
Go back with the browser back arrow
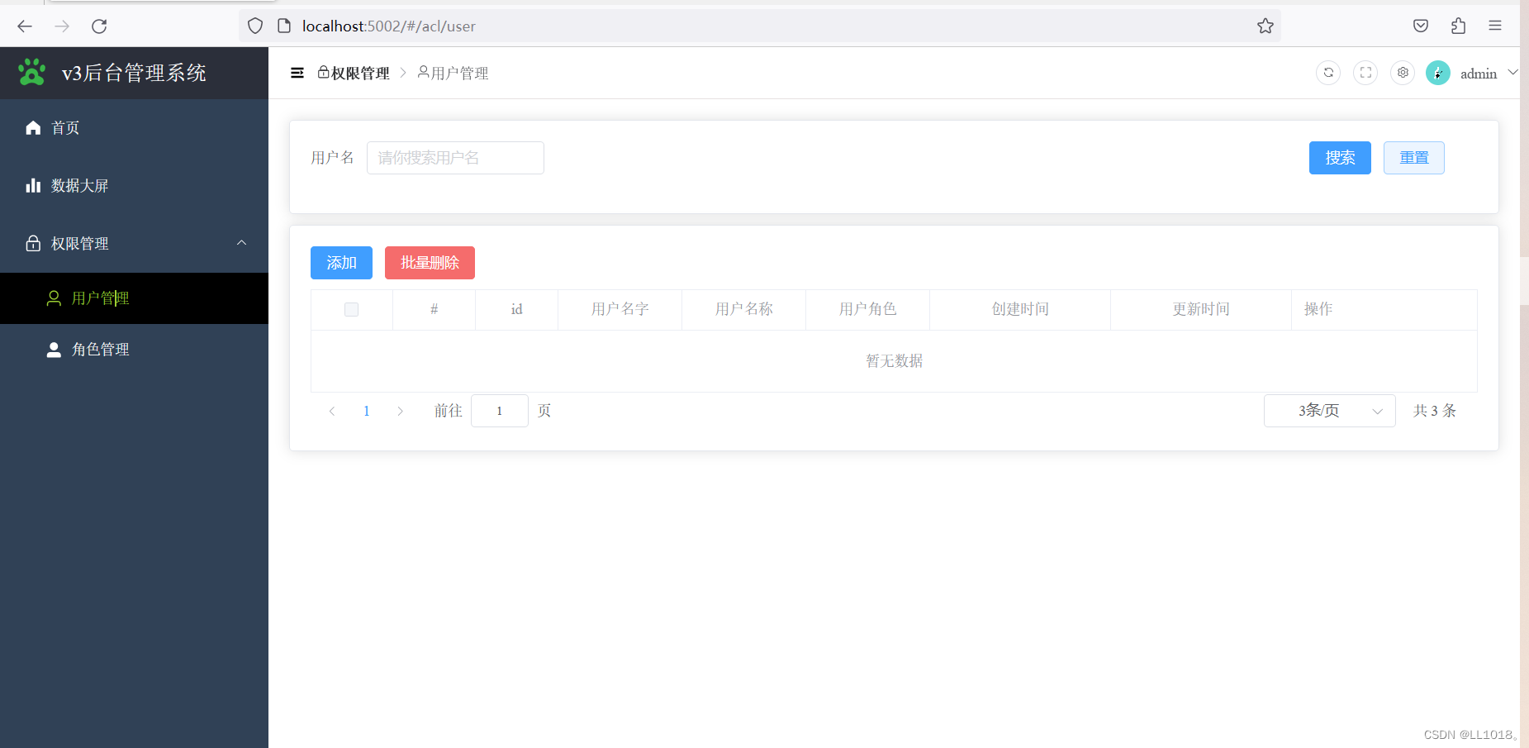click(25, 26)
